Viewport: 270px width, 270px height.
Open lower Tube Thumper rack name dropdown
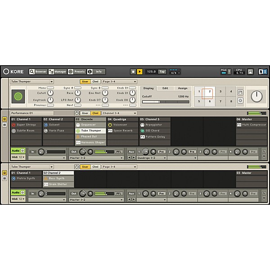32,167
